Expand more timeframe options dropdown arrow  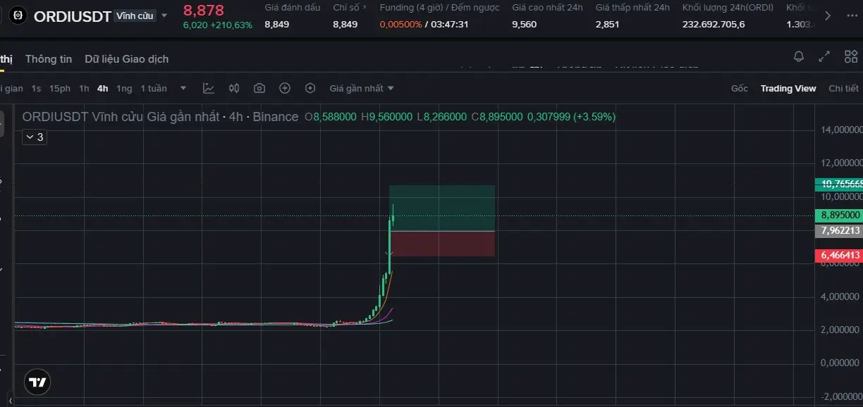point(183,88)
